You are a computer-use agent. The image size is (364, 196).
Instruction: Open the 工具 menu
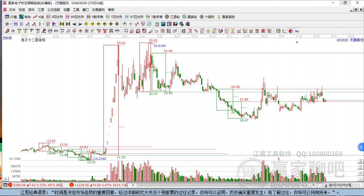[76, 10]
